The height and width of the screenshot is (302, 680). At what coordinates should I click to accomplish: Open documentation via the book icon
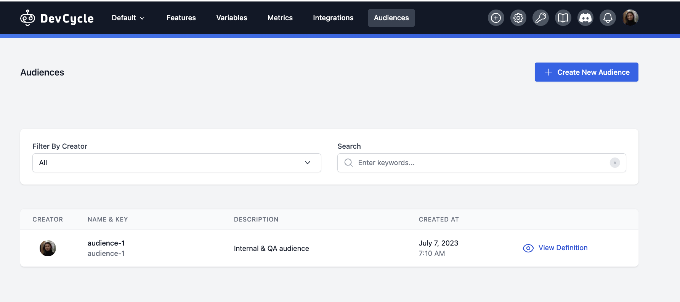tap(563, 18)
